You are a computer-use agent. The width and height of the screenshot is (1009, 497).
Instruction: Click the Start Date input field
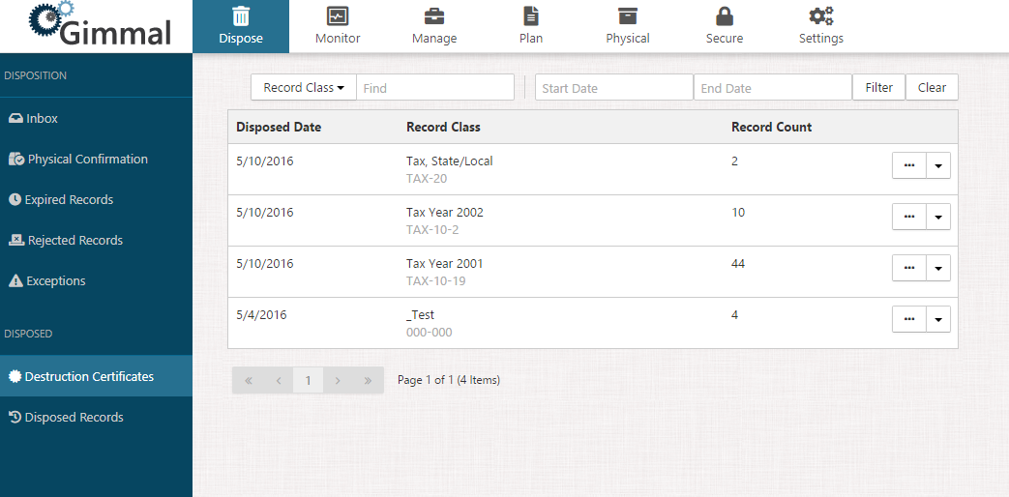pyautogui.click(x=613, y=88)
